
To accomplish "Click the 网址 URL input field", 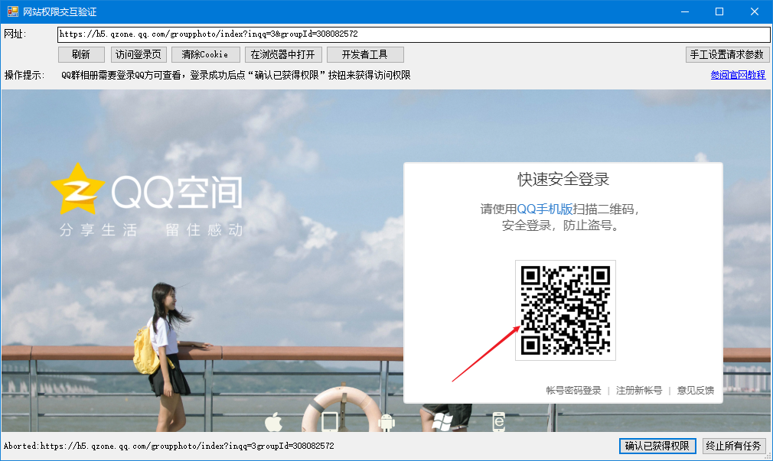I will 413,34.
